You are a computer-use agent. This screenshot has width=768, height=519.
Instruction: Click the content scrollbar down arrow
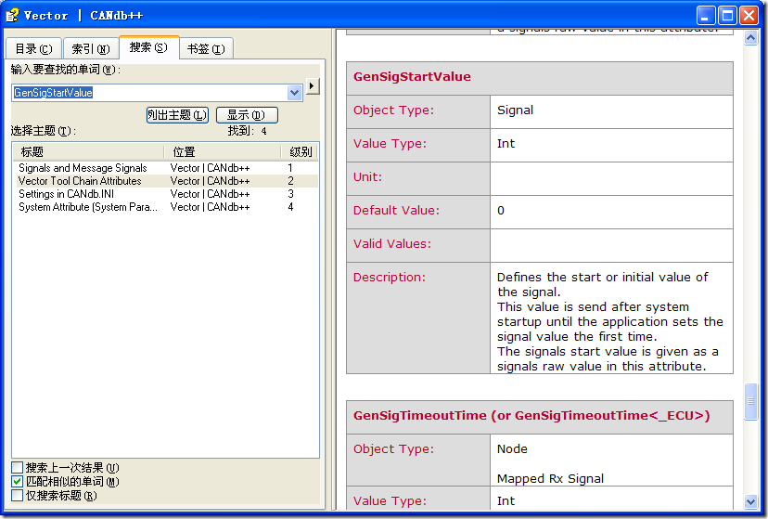tap(750, 501)
